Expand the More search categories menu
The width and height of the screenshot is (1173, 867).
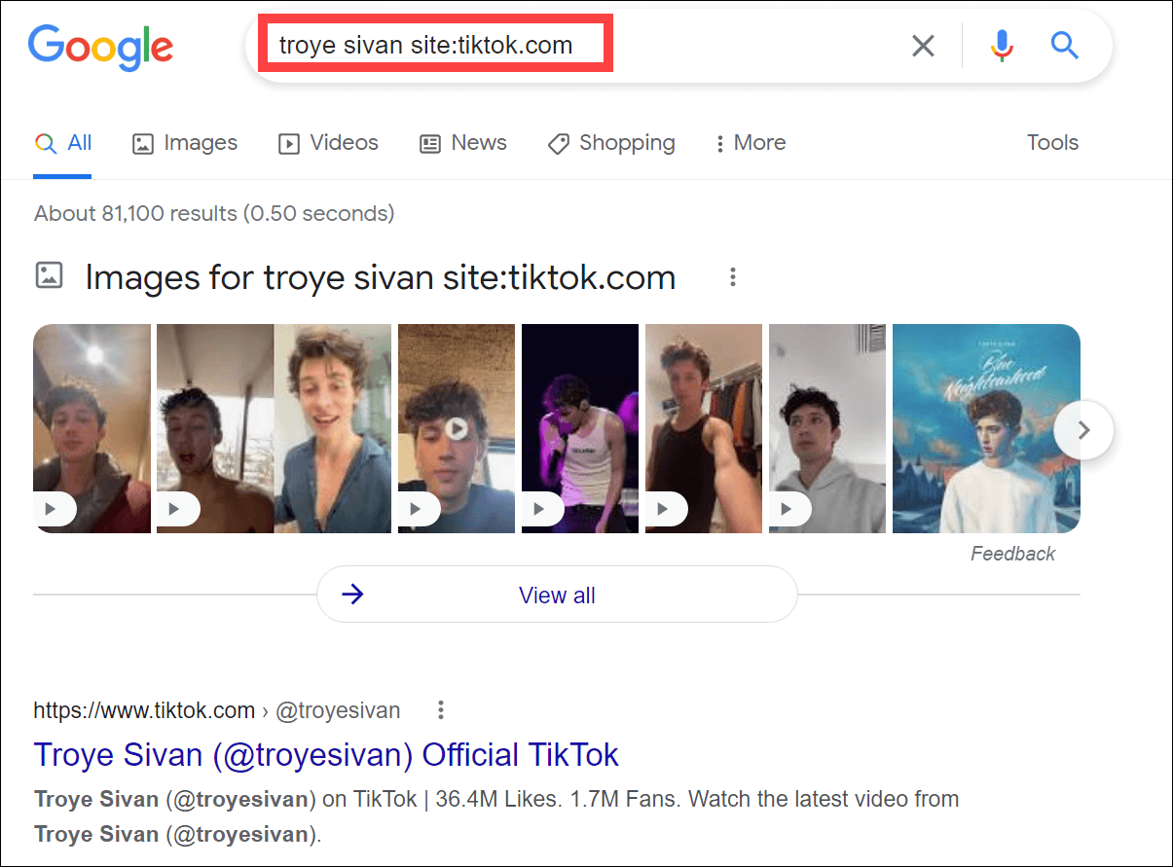tap(751, 143)
